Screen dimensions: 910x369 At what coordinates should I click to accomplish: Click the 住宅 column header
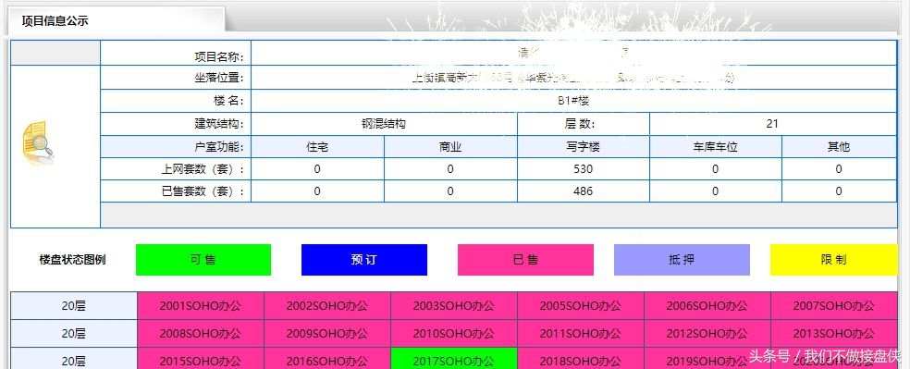tap(317, 147)
